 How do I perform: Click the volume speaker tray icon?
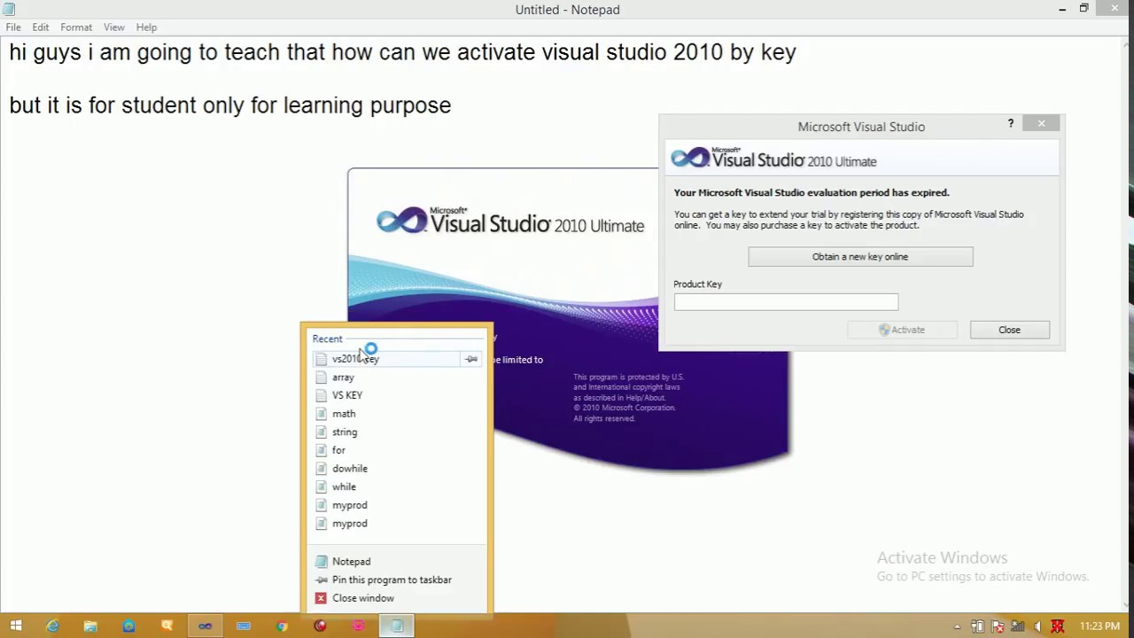coord(1037,626)
